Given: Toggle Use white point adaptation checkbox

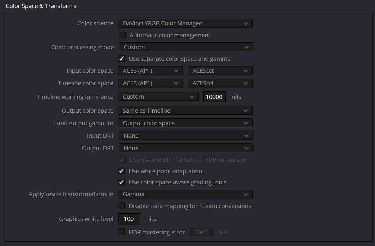Looking at the screenshot, I should click(122, 171).
